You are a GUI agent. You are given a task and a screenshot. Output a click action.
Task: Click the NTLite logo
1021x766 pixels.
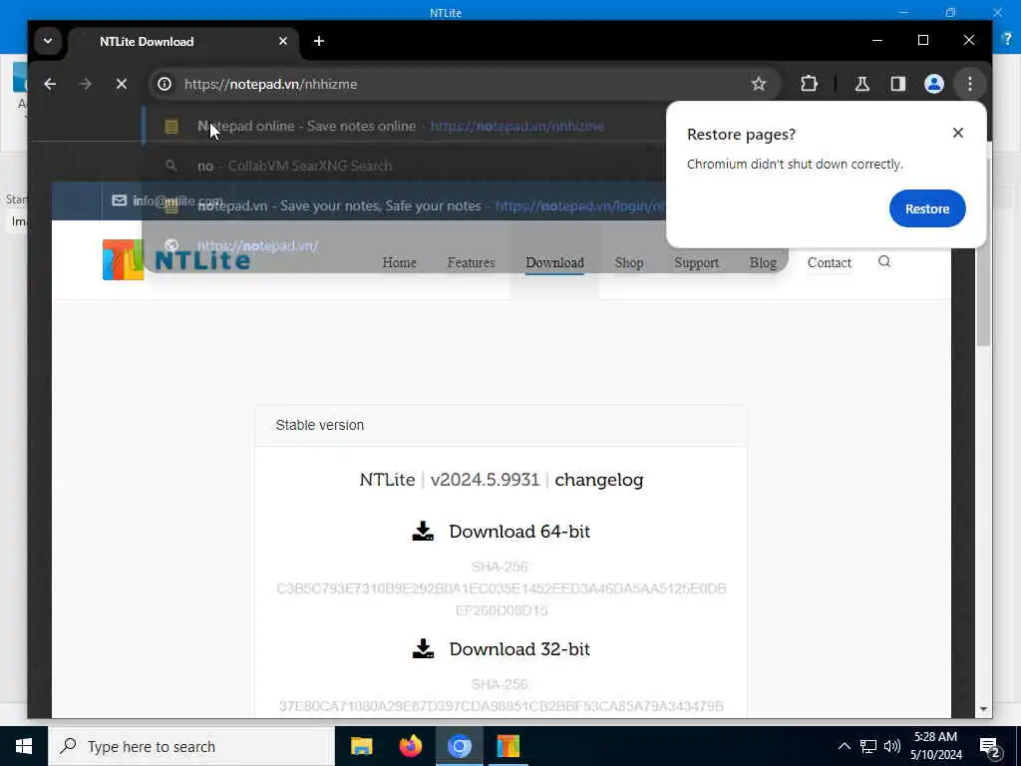pyautogui.click(x=176, y=260)
